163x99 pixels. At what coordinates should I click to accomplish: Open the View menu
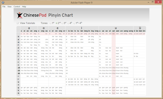click(x=9, y=7)
